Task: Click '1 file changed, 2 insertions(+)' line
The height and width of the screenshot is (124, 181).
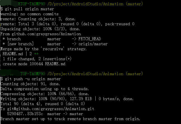Action: coord(37,59)
